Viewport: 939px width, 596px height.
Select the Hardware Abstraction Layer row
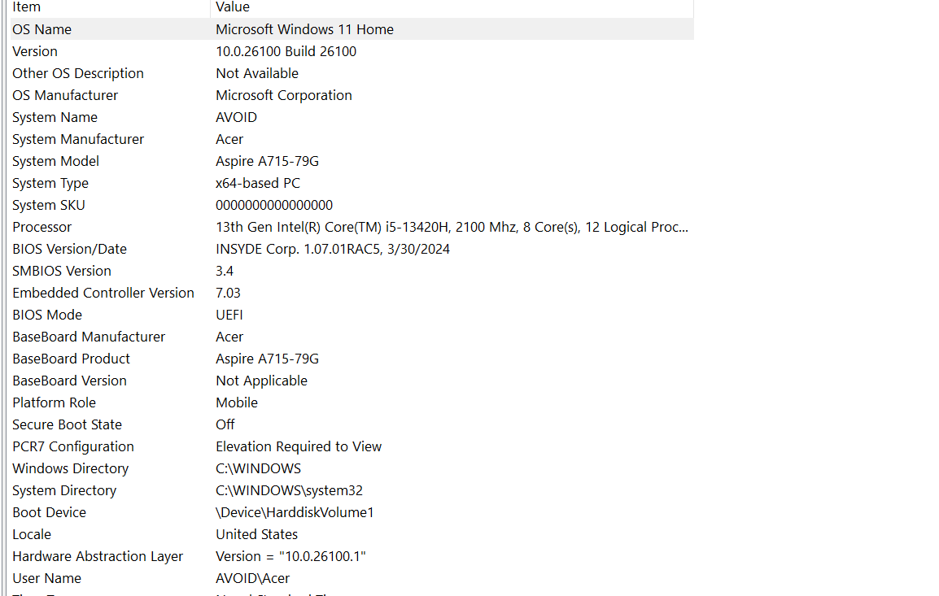point(352,556)
